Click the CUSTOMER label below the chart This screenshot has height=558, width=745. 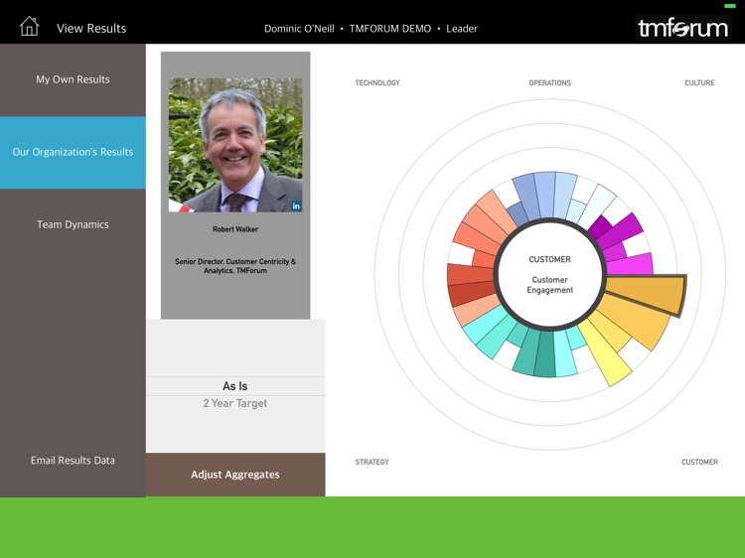pyautogui.click(x=699, y=462)
